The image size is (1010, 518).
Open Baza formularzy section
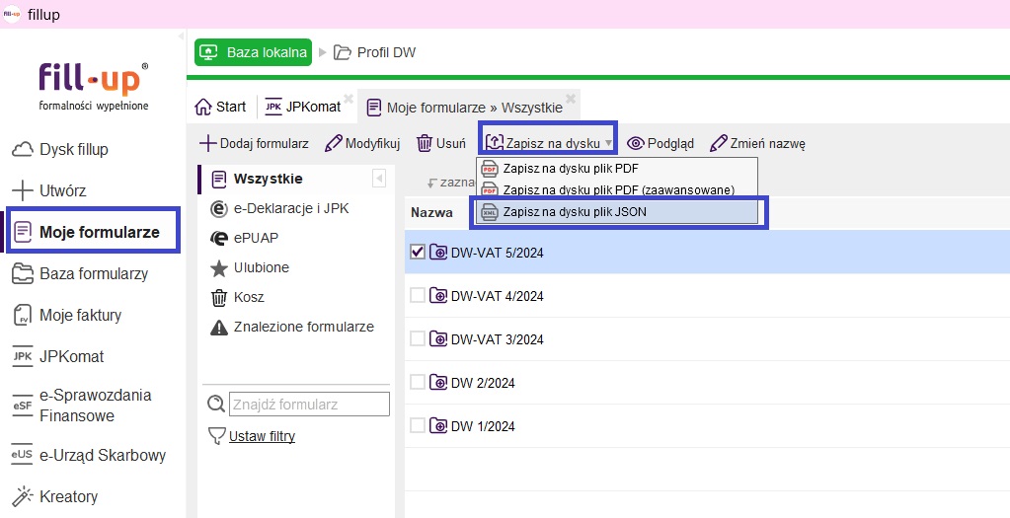tap(81, 273)
